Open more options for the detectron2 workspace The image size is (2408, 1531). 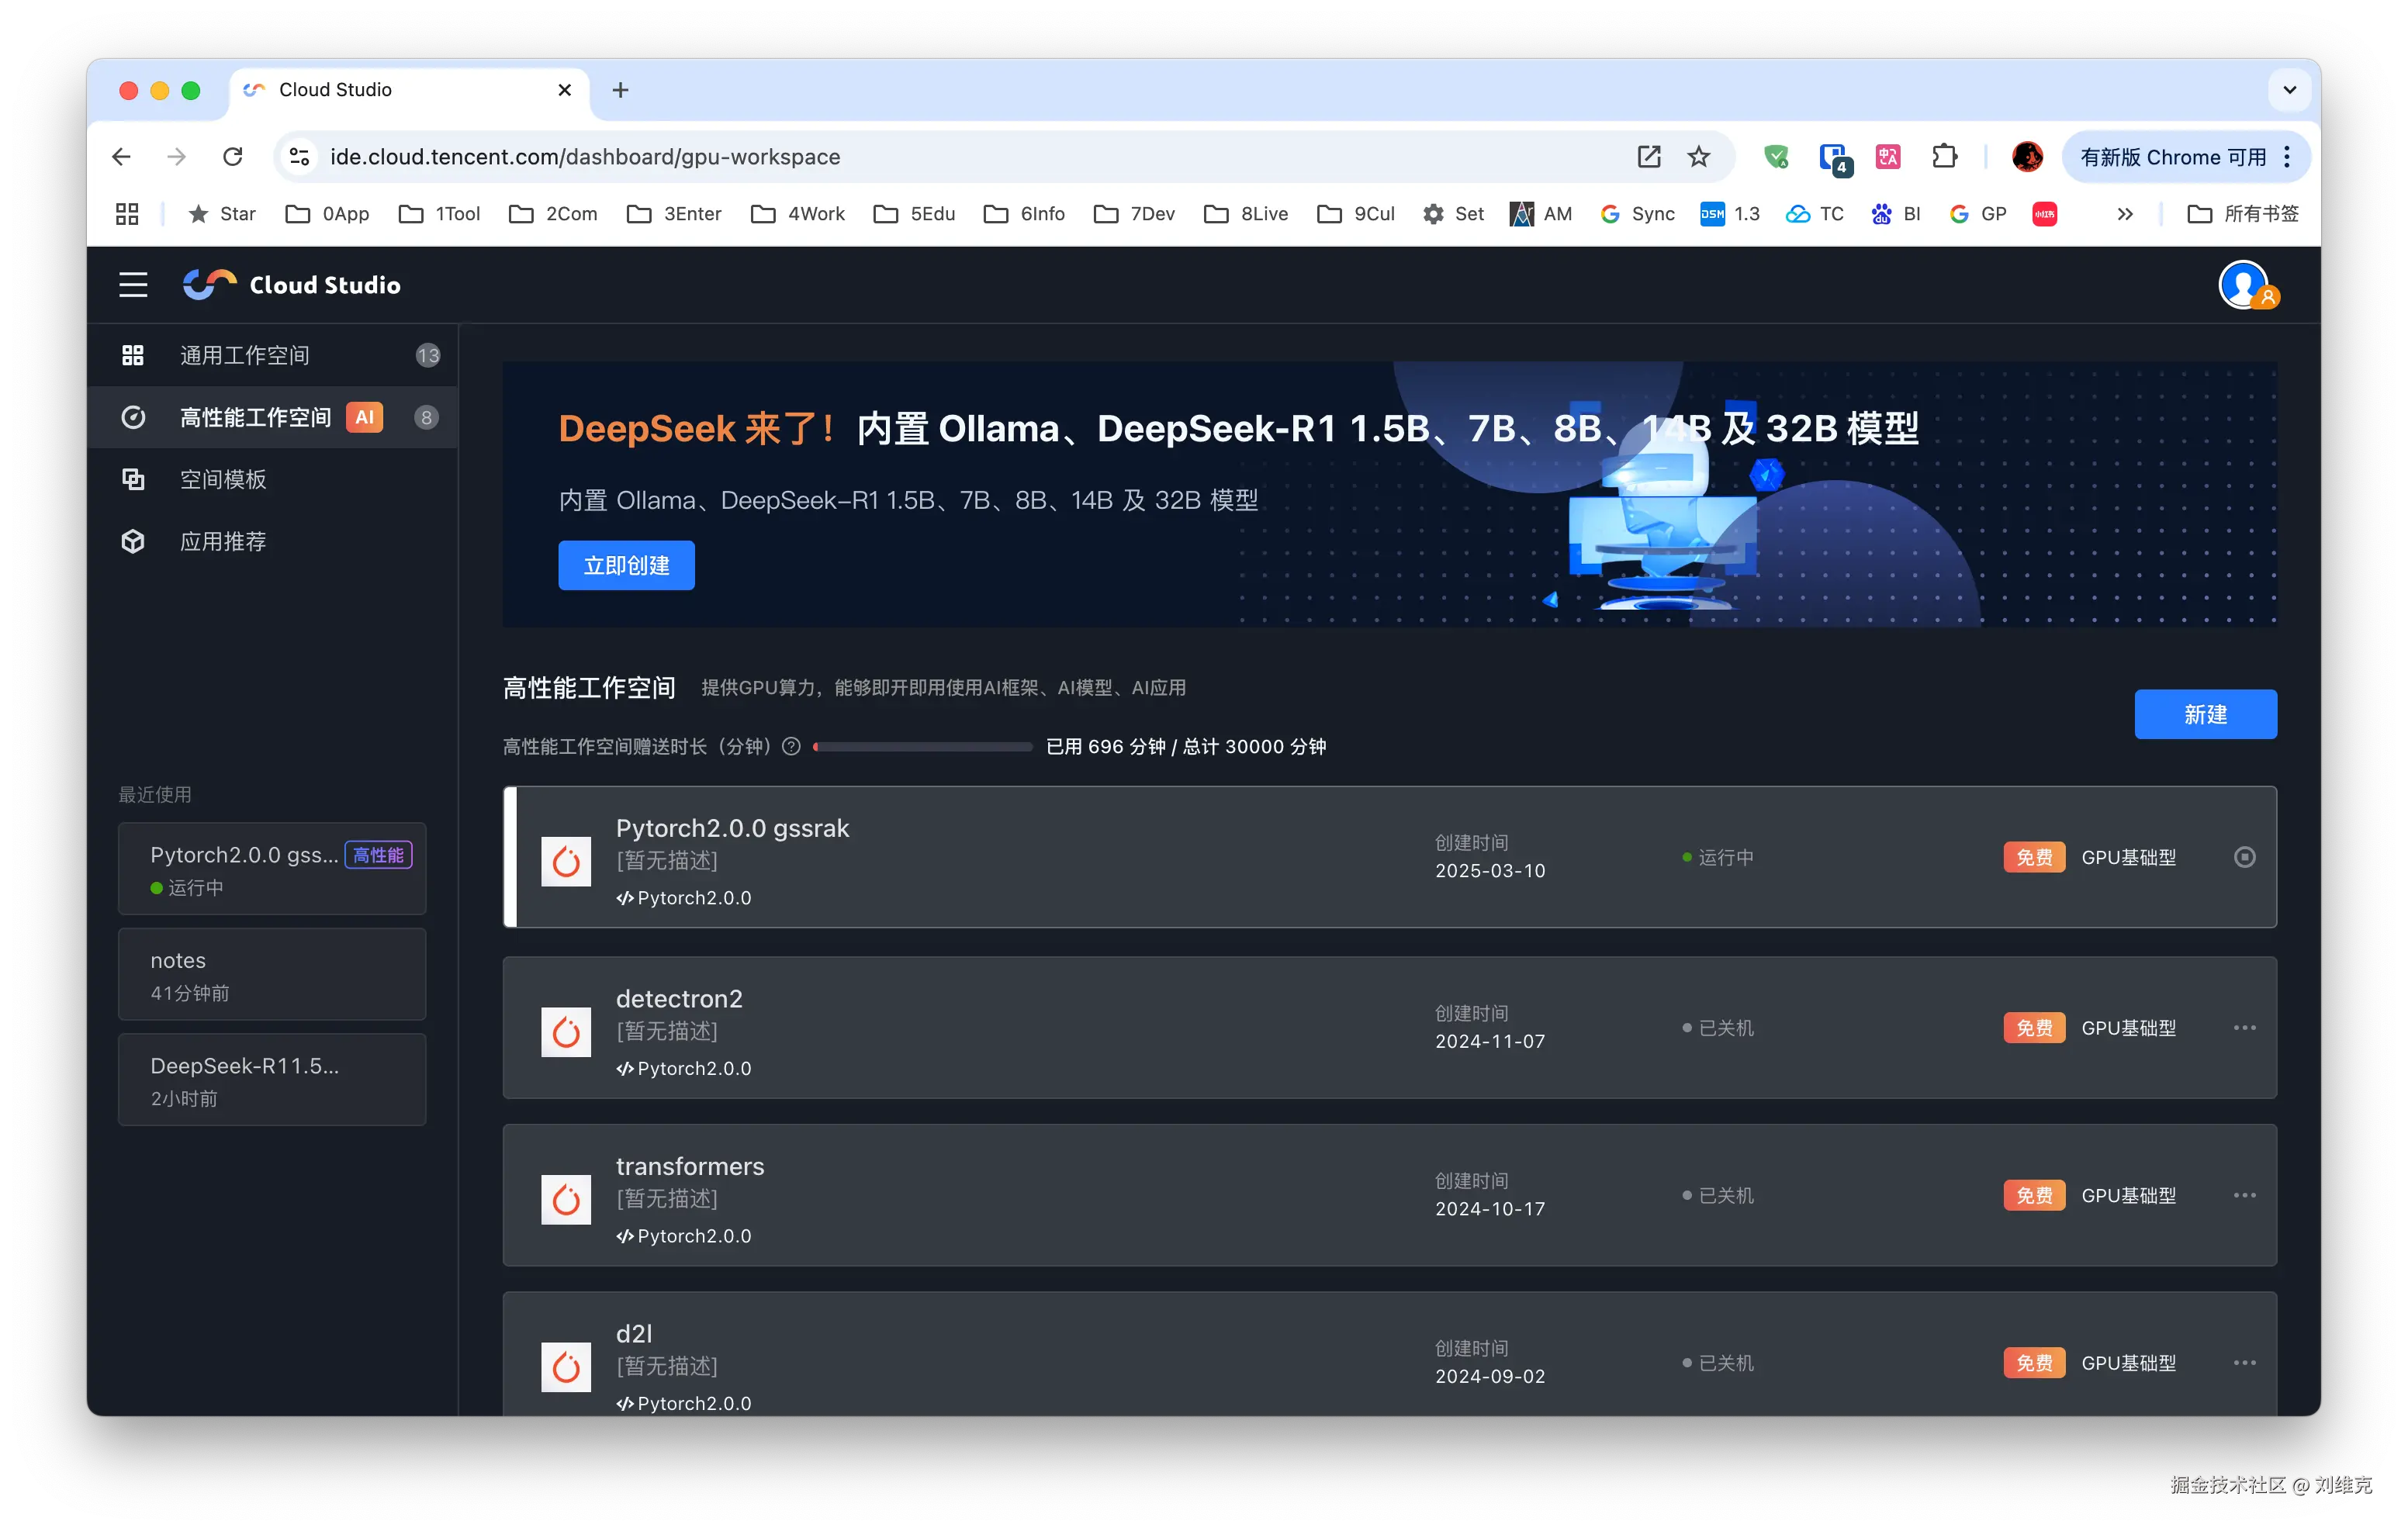tap(2244, 1028)
